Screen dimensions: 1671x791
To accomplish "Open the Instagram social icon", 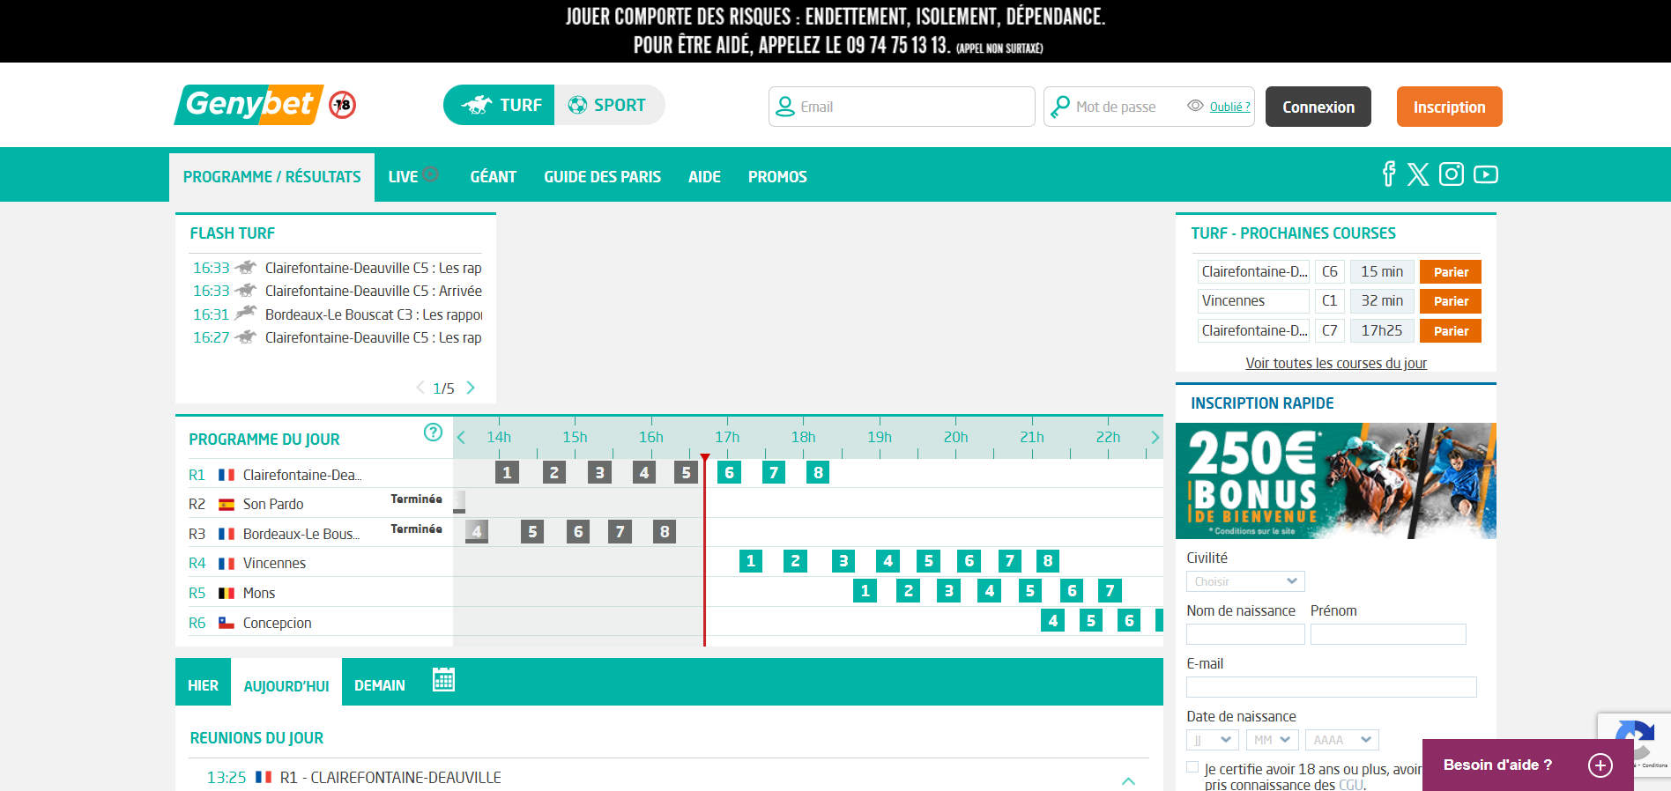I will (x=1452, y=174).
